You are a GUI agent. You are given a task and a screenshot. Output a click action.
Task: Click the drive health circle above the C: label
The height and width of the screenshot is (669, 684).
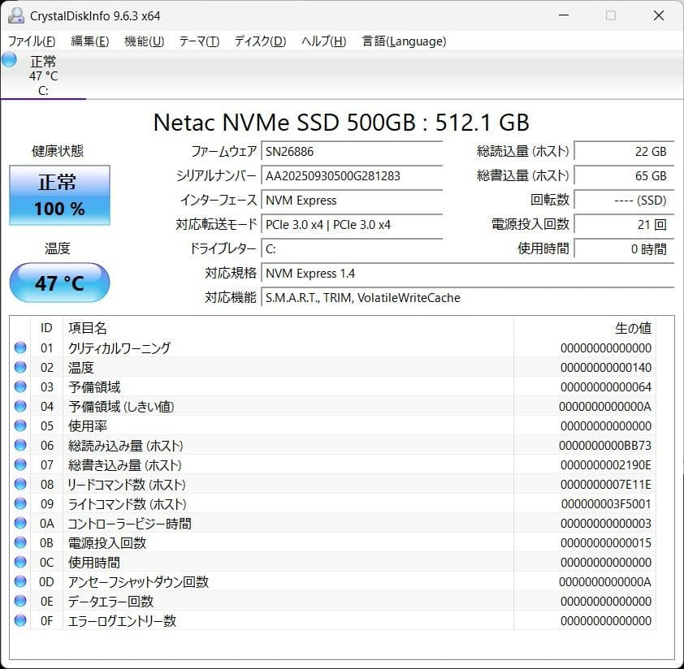pos(8,59)
